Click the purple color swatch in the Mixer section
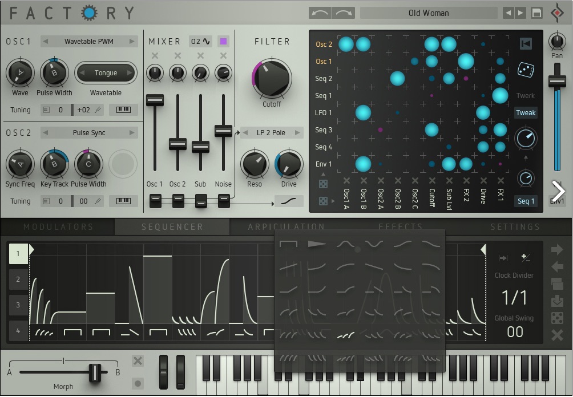573x397 pixels. (x=223, y=41)
